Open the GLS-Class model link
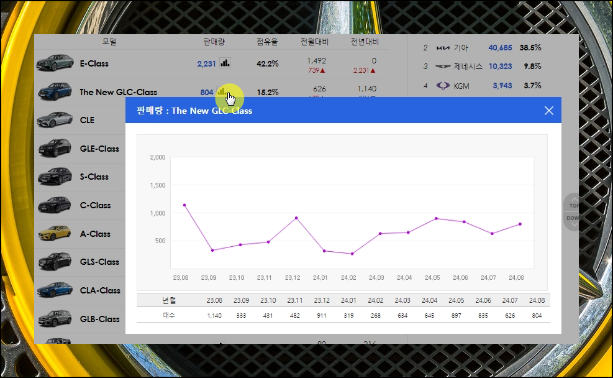Image resolution: width=613 pixels, height=378 pixels. (x=99, y=262)
